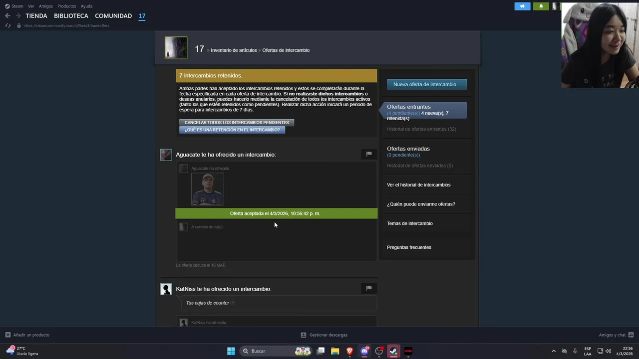639x359 pixels.
Task: Open Historial de ofertas enviadas (0)
Action: [420, 166]
